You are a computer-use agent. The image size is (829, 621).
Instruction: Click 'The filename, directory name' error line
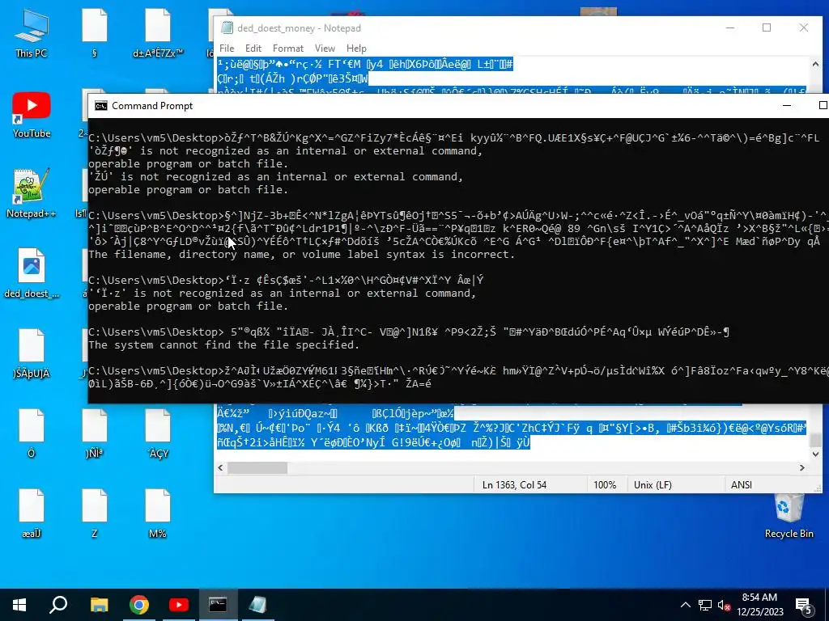301,255
